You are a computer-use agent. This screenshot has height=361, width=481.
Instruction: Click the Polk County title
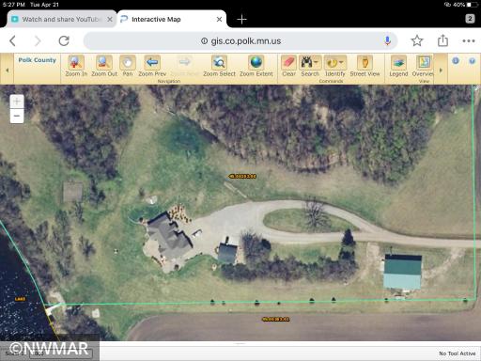pyautogui.click(x=37, y=60)
